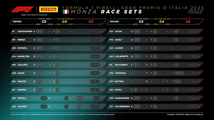The width and height of the screenshot is (214, 120).
Task: Click the #16 Leclerc driver row
Action: [58, 65]
